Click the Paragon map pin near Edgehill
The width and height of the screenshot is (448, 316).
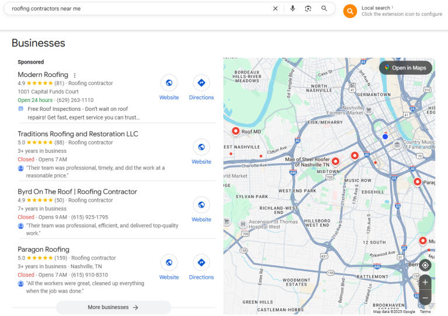(x=417, y=182)
